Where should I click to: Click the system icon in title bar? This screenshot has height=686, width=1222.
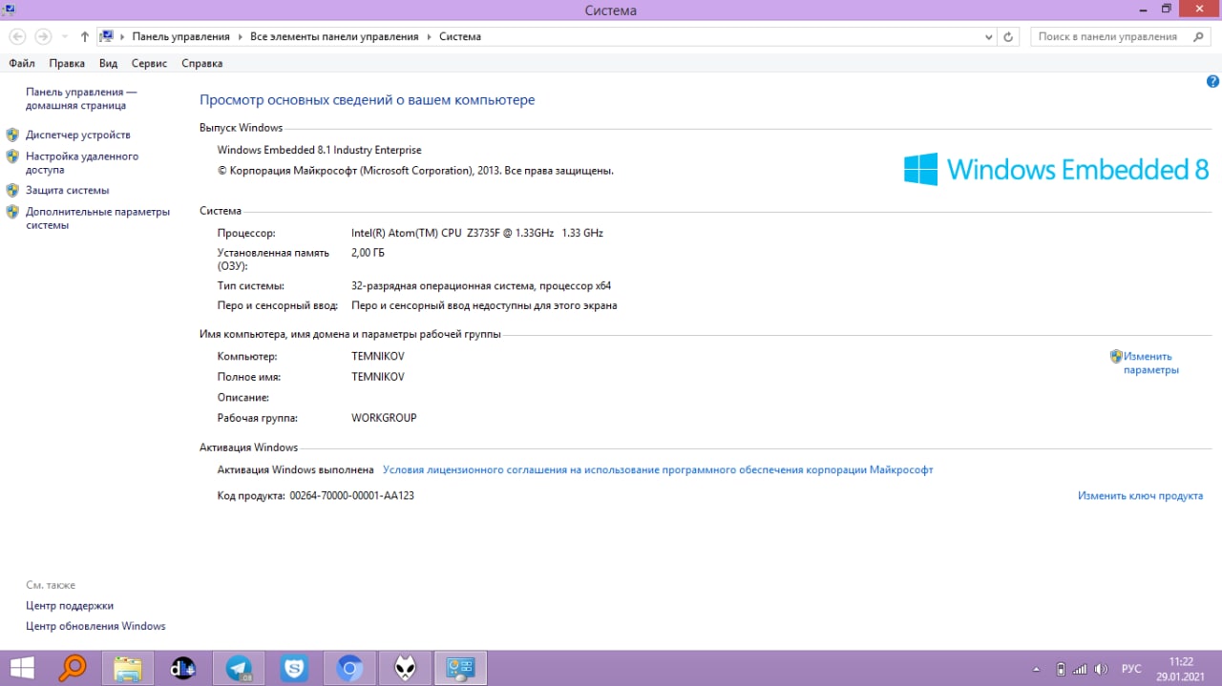pyautogui.click(x=8, y=9)
